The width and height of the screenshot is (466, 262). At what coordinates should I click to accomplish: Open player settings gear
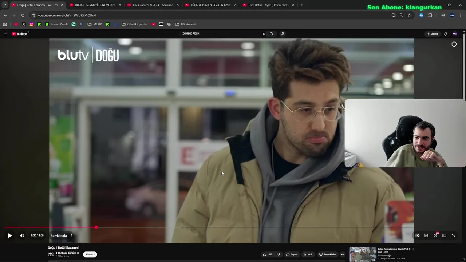tap(435, 235)
